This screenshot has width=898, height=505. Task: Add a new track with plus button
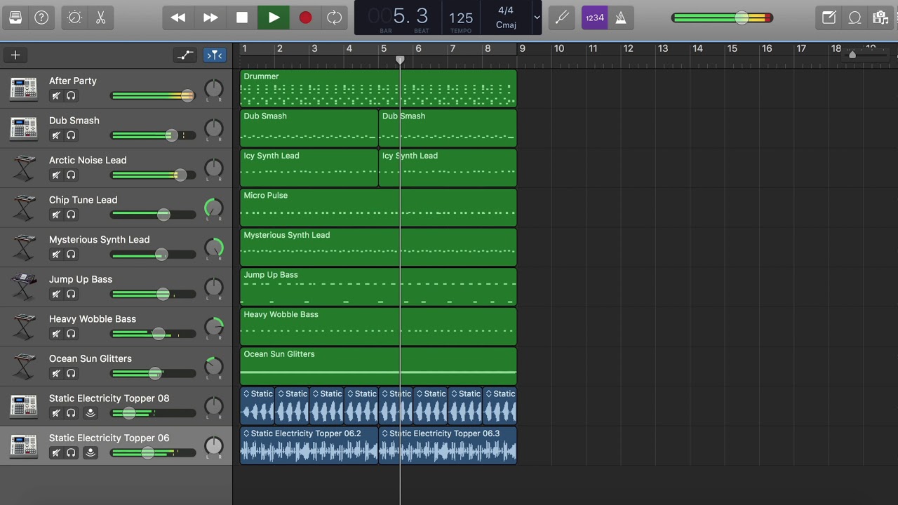15,55
